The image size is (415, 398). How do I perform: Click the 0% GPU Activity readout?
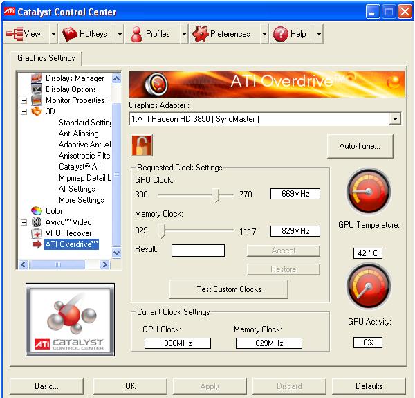coord(368,343)
